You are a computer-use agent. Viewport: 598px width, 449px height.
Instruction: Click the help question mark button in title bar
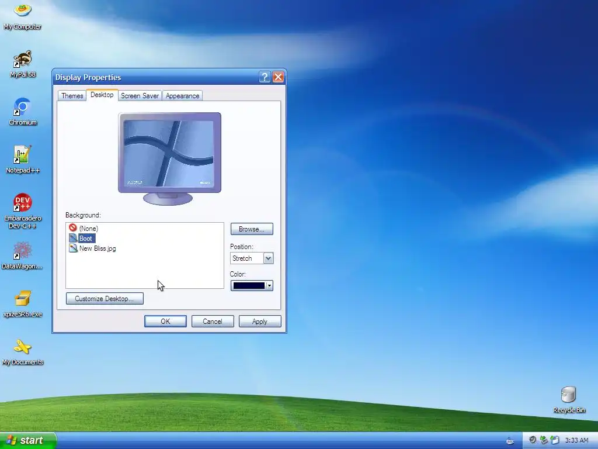(x=265, y=77)
